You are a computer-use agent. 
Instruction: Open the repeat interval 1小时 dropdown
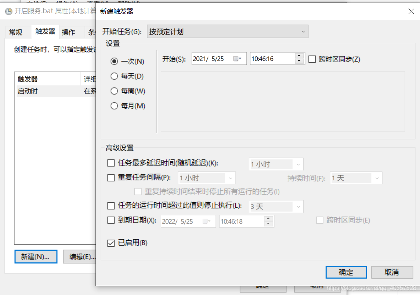coord(231,178)
